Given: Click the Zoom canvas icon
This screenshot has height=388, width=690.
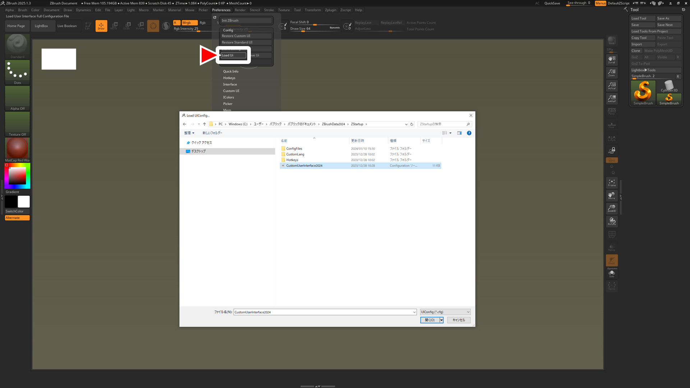Looking at the screenshot, I should pyautogui.click(x=612, y=72).
